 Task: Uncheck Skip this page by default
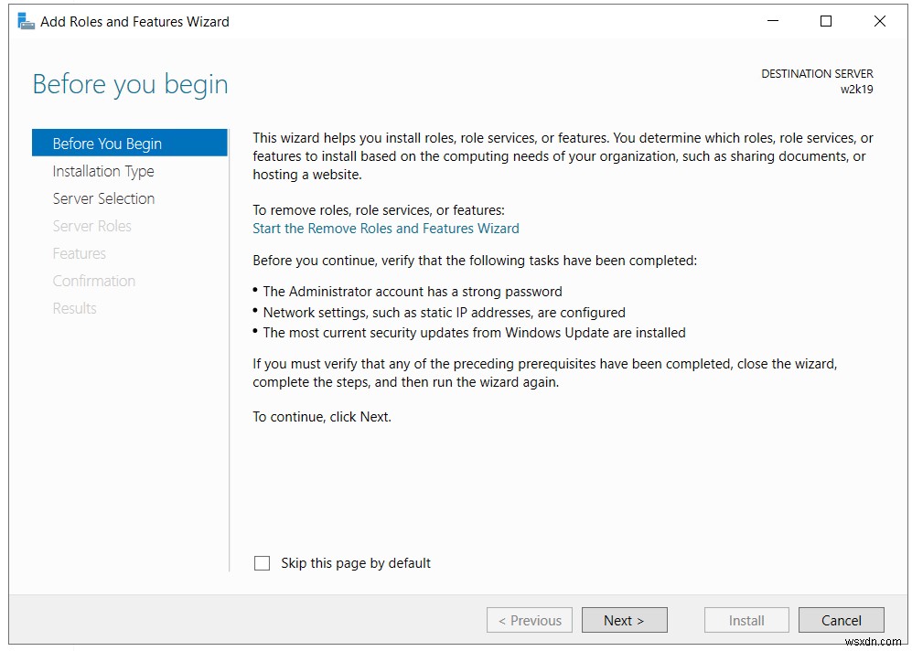[x=263, y=563]
